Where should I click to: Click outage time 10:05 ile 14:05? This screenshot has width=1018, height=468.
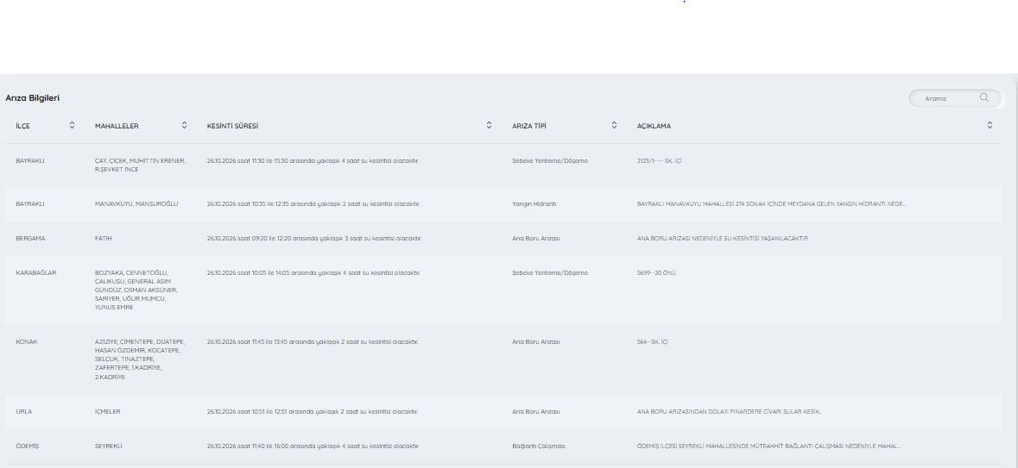coord(313,273)
